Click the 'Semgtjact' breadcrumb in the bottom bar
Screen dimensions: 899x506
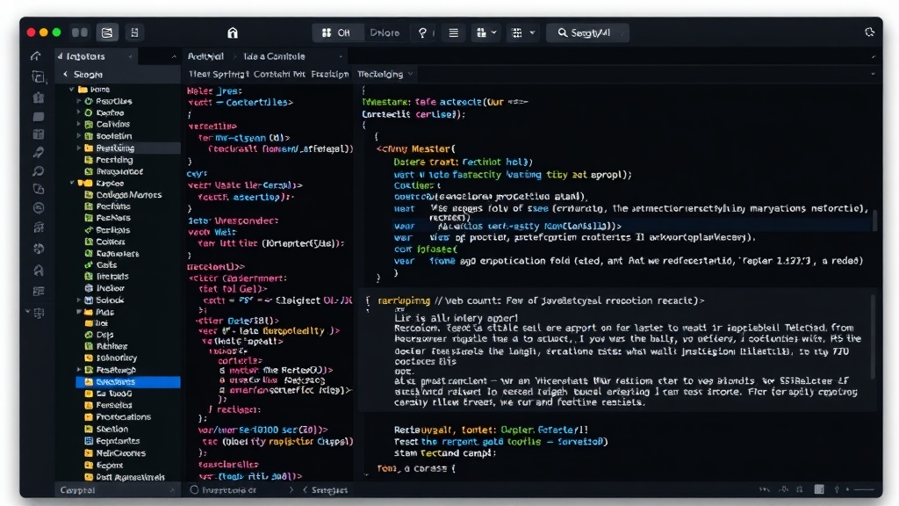pos(329,490)
